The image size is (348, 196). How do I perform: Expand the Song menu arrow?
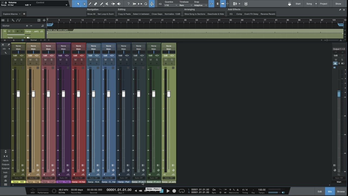point(316,4)
